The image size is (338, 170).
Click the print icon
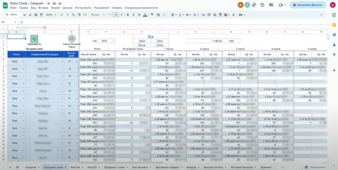pyautogui.click(x=36, y=15)
